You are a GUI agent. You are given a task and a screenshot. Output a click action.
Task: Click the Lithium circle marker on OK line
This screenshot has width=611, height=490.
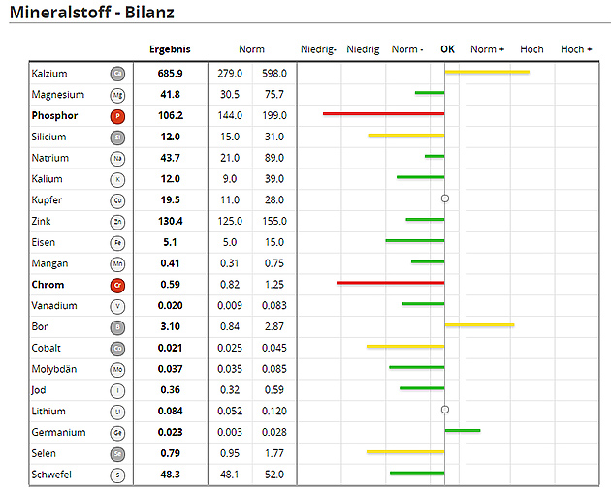pos(445,410)
